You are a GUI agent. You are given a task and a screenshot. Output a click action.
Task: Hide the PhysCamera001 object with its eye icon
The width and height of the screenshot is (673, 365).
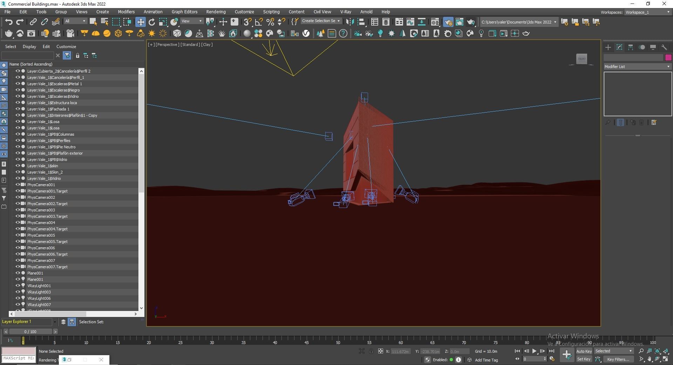point(18,184)
